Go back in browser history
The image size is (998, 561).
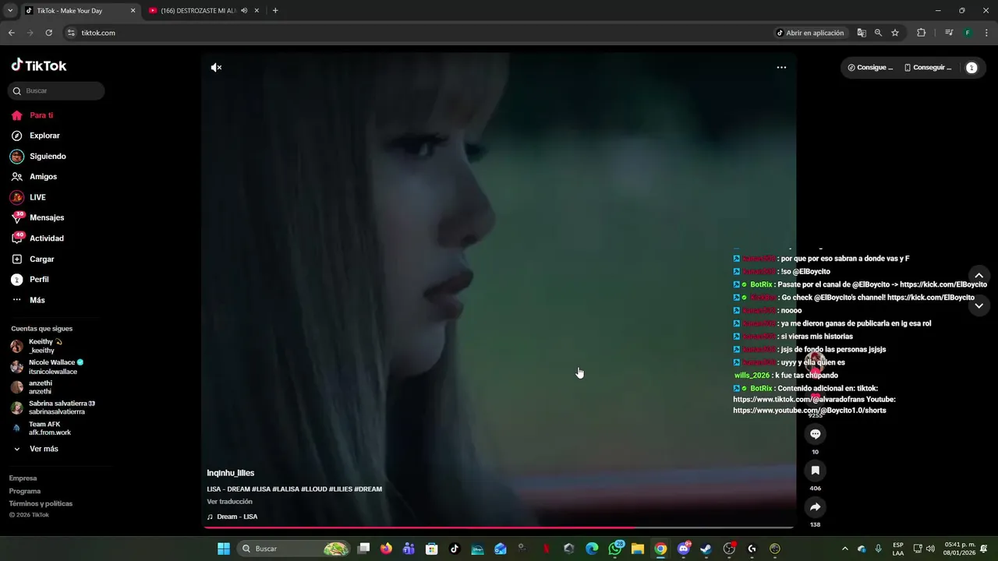[11, 33]
